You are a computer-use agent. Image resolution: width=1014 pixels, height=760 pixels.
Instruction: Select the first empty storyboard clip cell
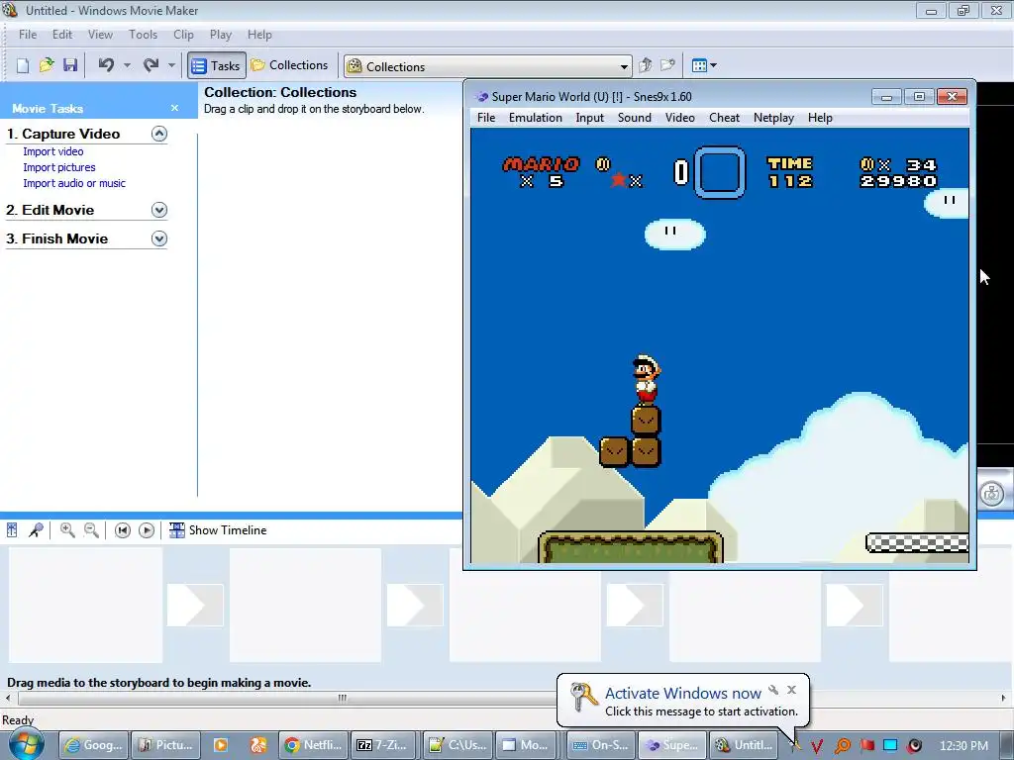pos(85,605)
